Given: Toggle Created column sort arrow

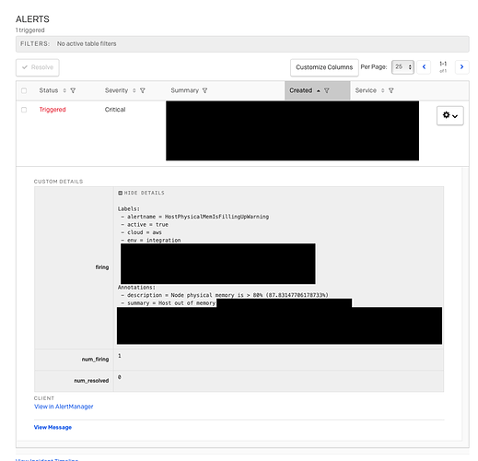Looking at the screenshot, I should 319,91.
